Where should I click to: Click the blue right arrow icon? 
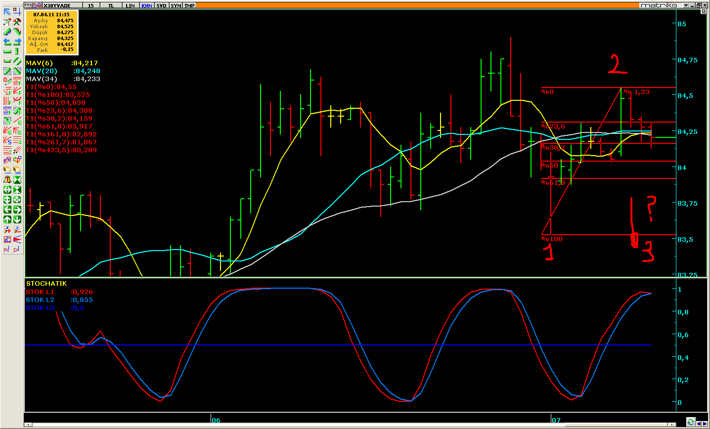(x=17, y=42)
